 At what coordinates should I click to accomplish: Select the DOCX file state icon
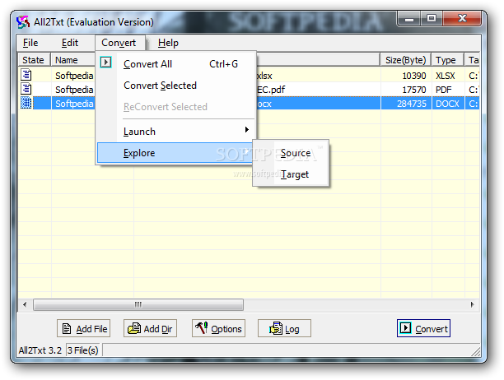26,103
